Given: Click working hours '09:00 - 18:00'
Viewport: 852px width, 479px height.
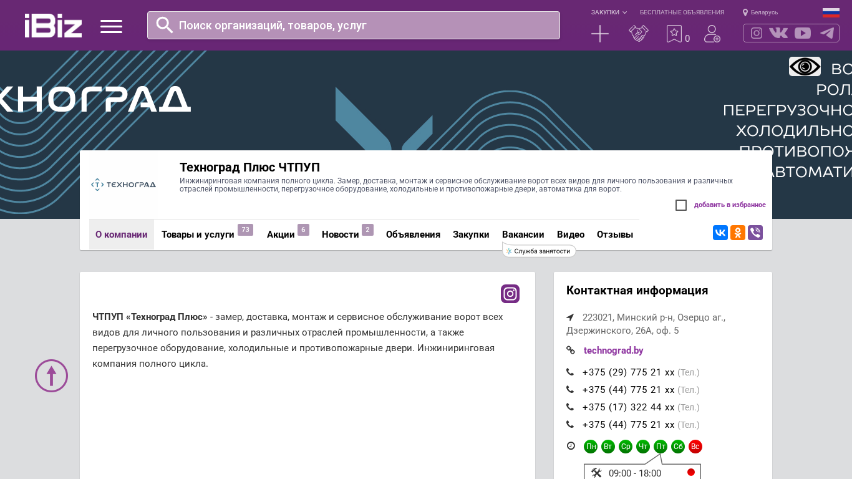Looking at the screenshot, I should coord(635,473).
